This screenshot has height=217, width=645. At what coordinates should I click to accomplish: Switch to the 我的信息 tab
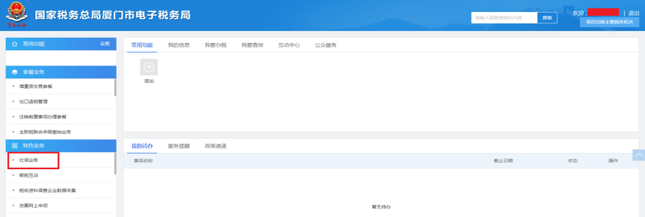pos(179,45)
